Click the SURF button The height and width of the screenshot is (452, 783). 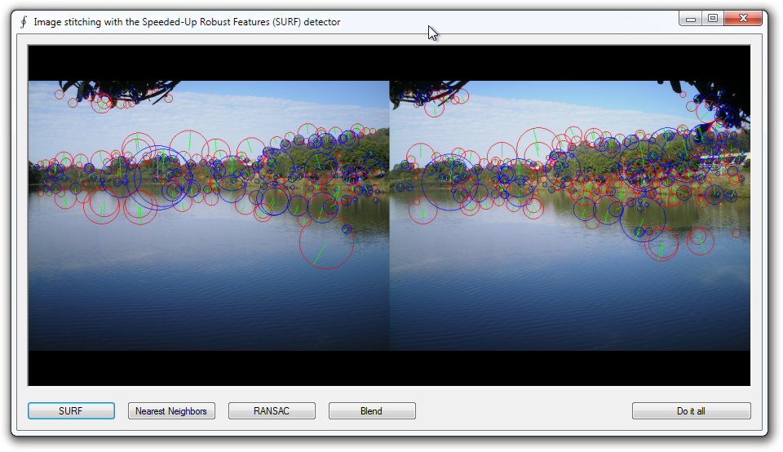(71, 411)
